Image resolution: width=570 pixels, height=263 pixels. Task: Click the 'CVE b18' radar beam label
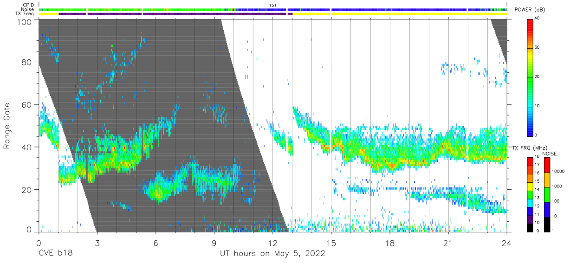point(55,254)
